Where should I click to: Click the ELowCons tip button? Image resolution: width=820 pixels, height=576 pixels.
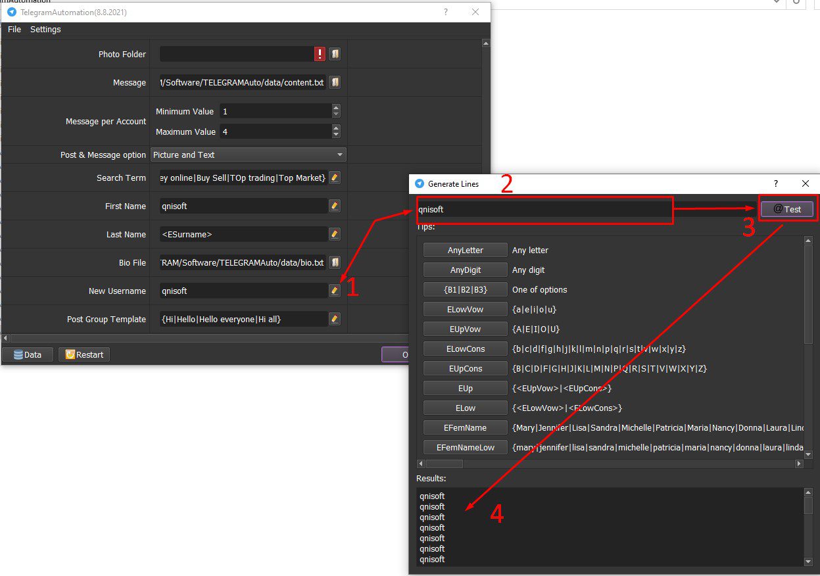coord(466,348)
